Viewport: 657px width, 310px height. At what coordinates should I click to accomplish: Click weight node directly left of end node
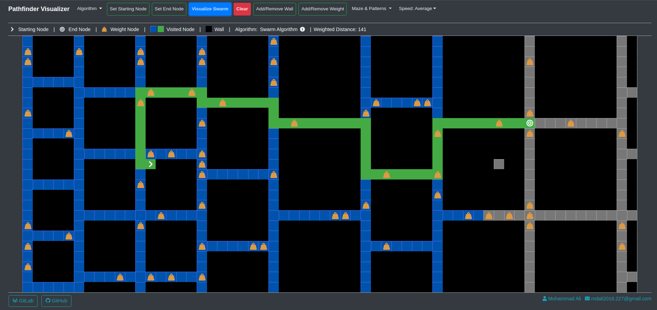[x=499, y=123]
